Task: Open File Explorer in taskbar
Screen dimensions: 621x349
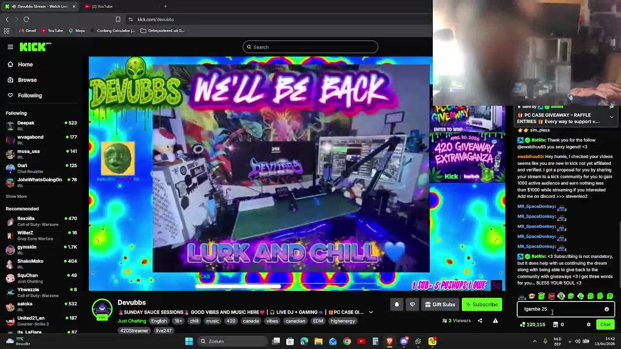Action: pyautogui.click(x=318, y=341)
